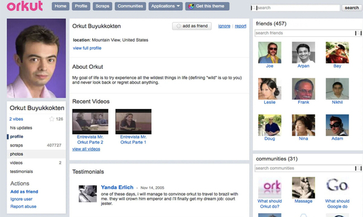
Task: Open the 2 vibes link
Action: tap(16, 119)
